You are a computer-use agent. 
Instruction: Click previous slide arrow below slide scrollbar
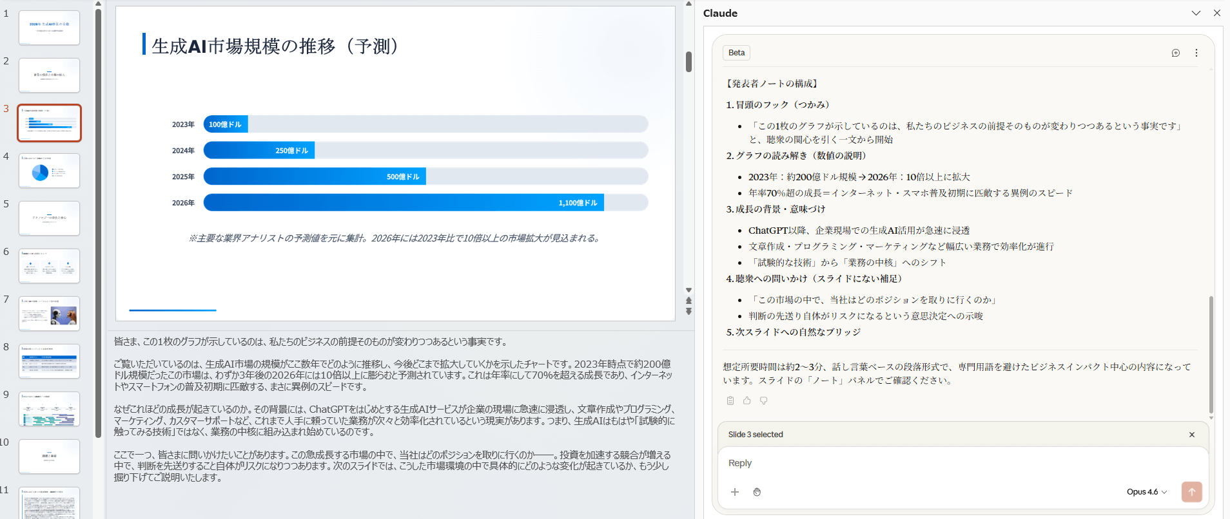tap(688, 301)
